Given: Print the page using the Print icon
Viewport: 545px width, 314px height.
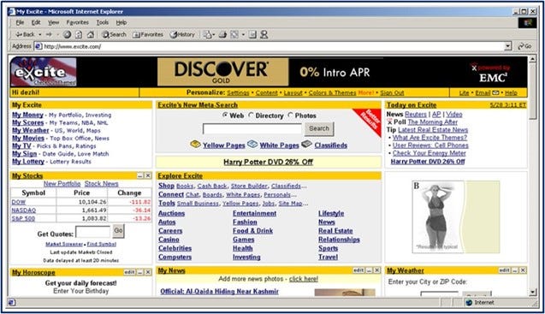Looking at the screenshot, I should tap(222, 34).
